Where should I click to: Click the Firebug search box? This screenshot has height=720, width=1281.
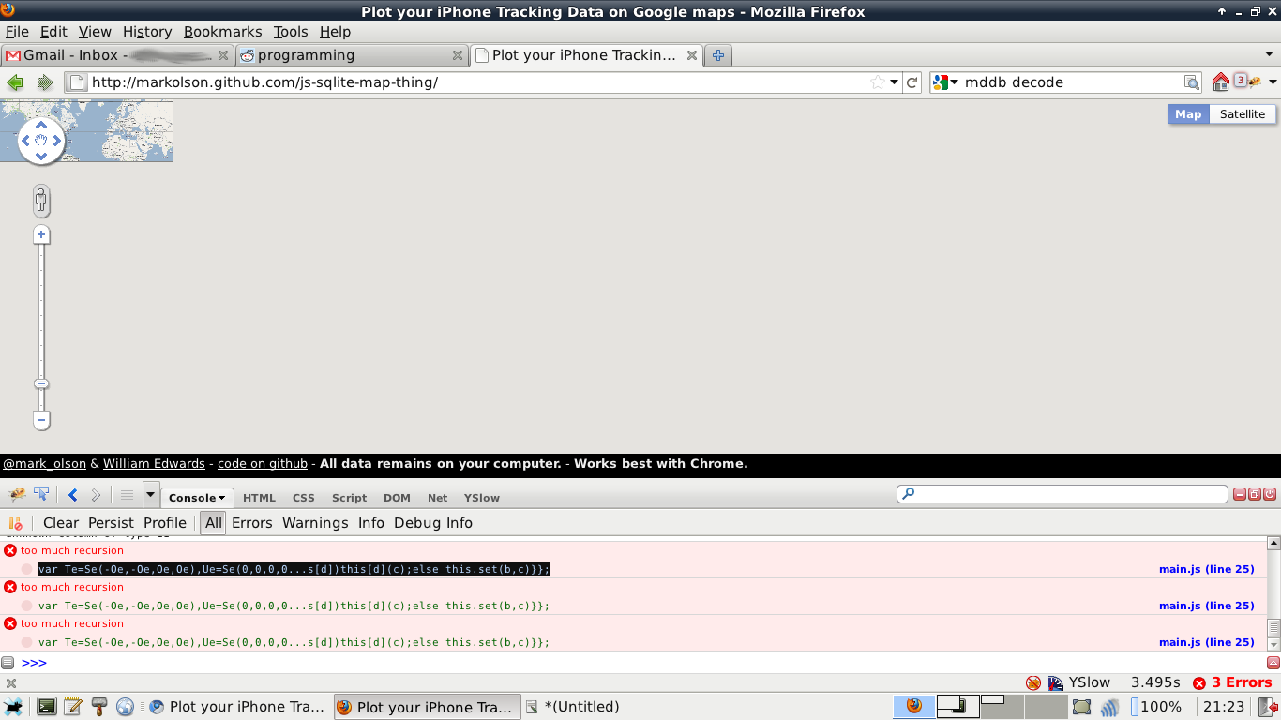pos(1062,494)
